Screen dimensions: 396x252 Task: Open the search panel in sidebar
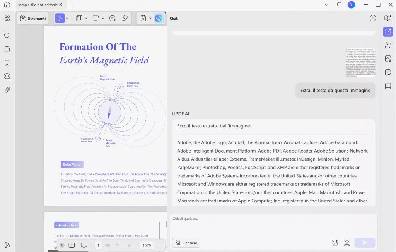pyautogui.click(x=7, y=36)
